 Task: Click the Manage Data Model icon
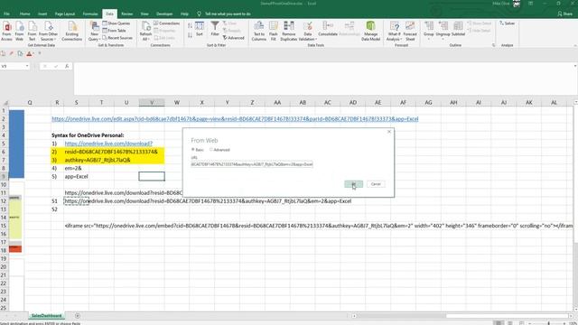tap(370, 31)
